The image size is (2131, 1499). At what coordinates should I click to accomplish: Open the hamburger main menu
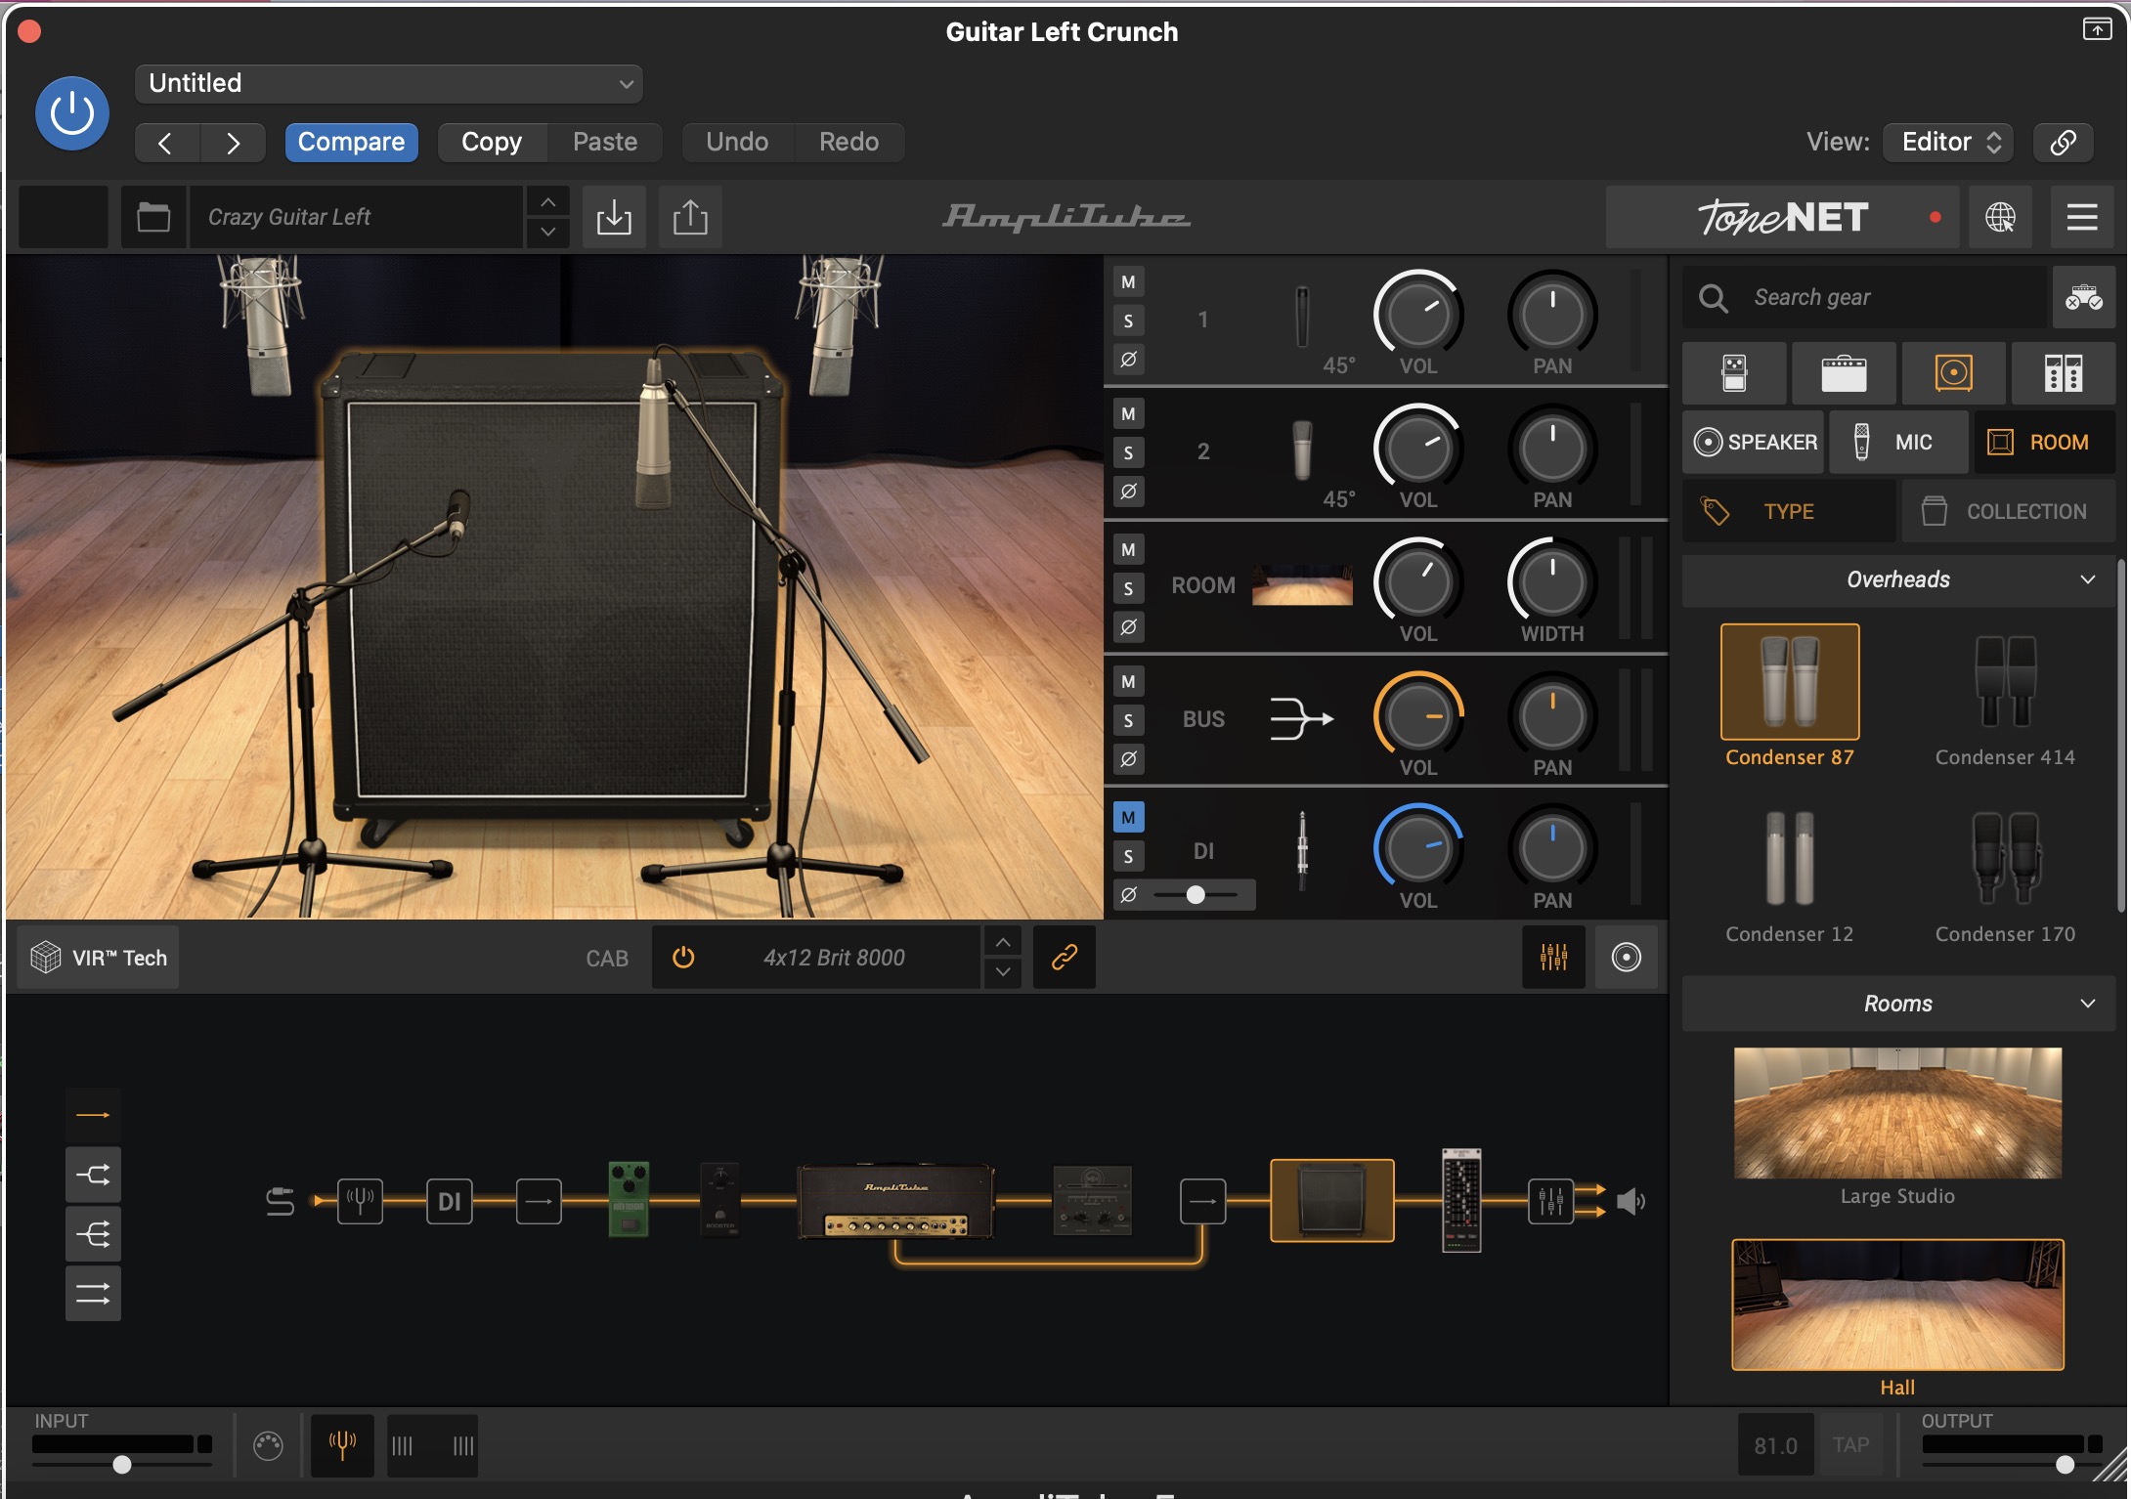(x=2082, y=217)
